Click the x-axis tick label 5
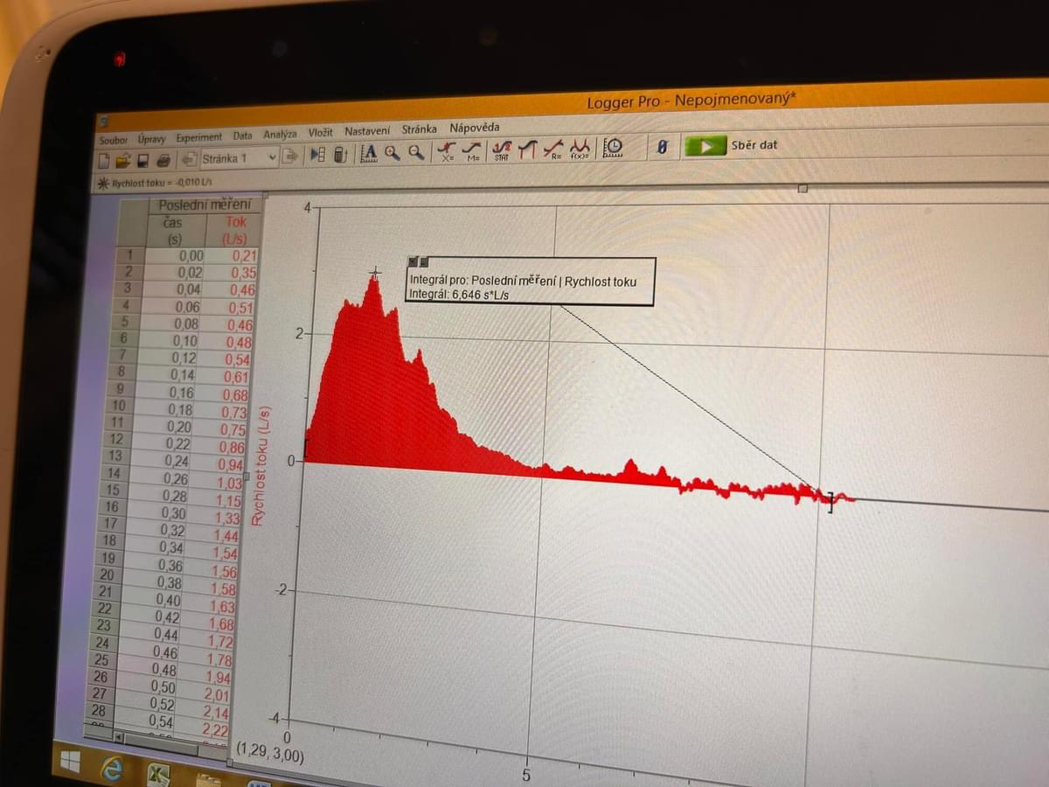Screen dimensions: 1049x787 click(527, 774)
